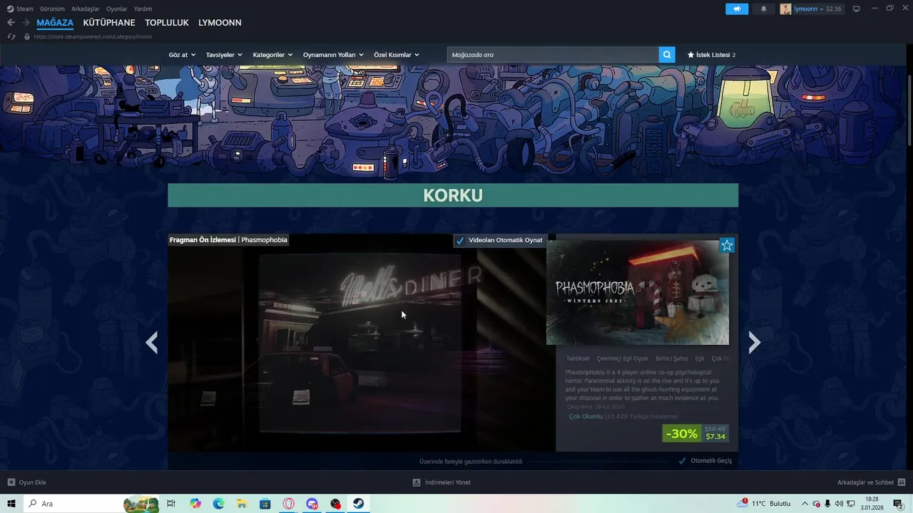
Task: Expand the Kategoriler dropdown
Action: (272, 55)
